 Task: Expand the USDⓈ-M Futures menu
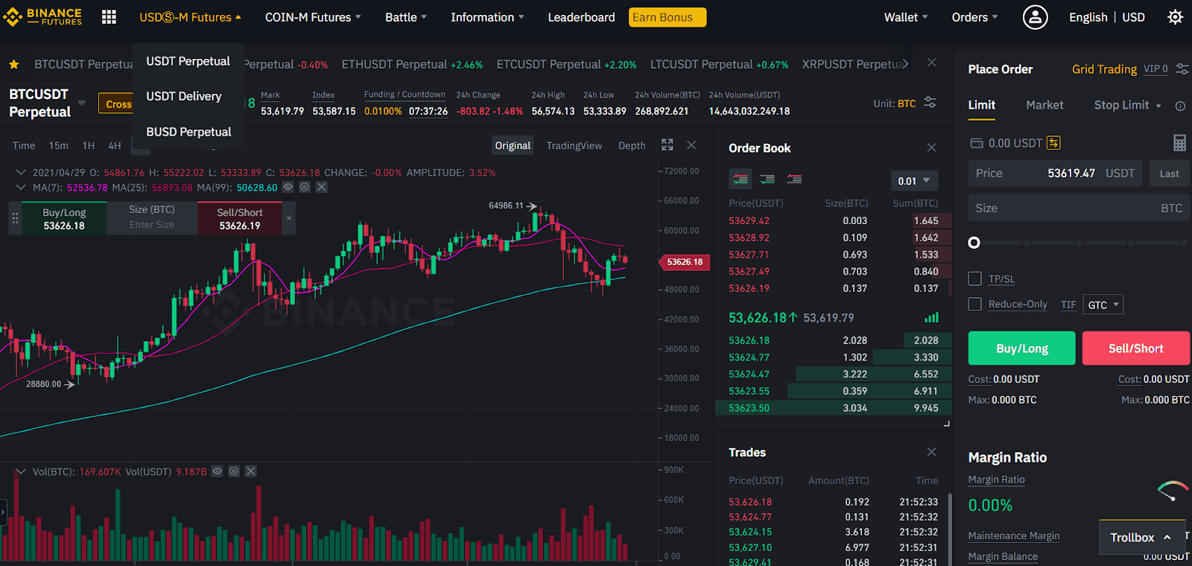190,17
